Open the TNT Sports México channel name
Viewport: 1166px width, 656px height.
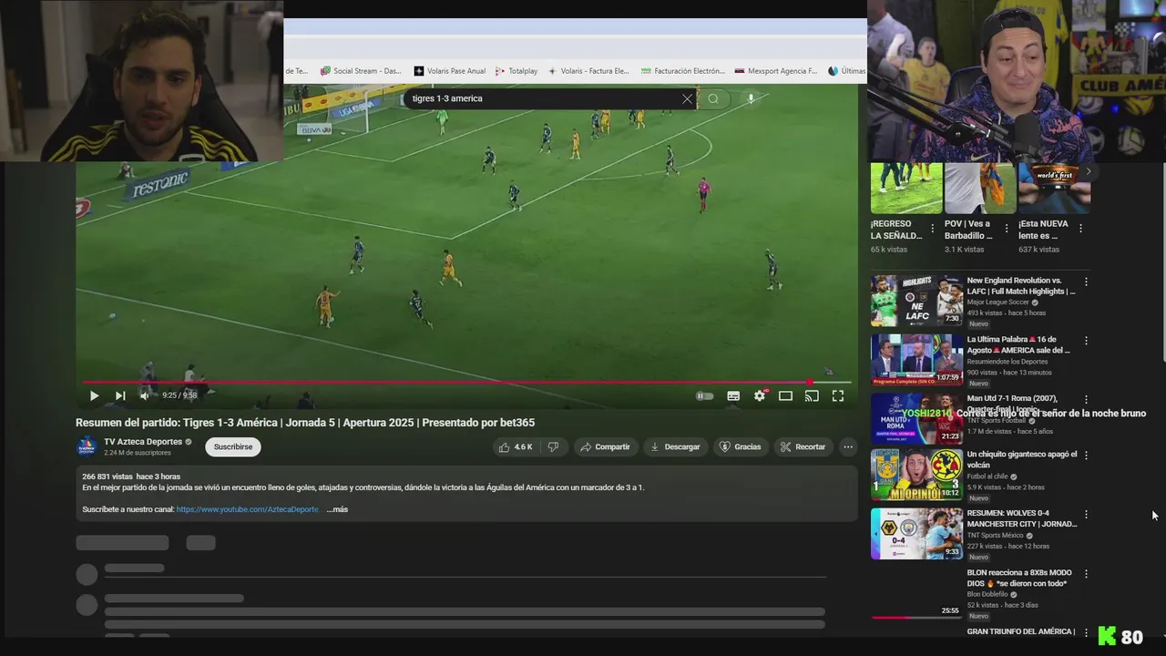[x=996, y=536]
